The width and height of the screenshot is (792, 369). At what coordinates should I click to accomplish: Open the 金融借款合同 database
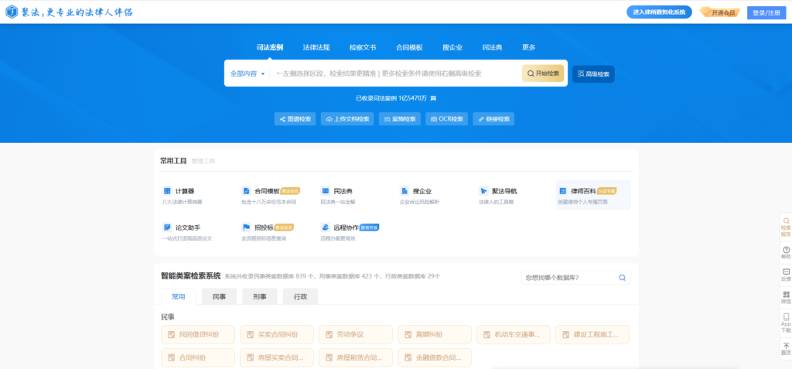point(435,358)
